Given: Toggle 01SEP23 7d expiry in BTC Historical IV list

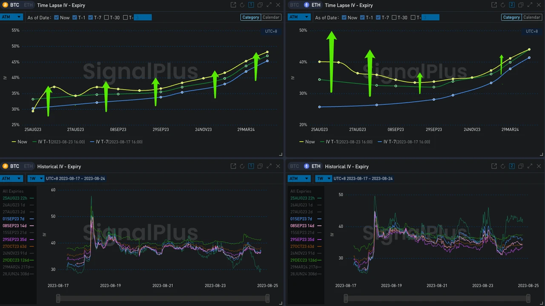Looking at the screenshot, I should coord(18,219).
